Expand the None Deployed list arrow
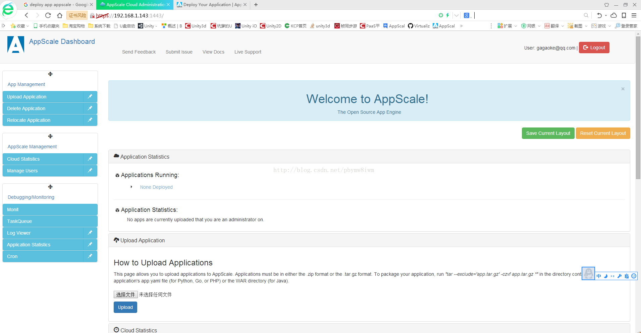The width and height of the screenshot is (641, 333). pos(131,187)
